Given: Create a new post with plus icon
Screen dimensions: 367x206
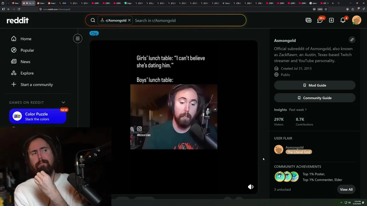Looking at the screenshot, I should tap(331, 20).
